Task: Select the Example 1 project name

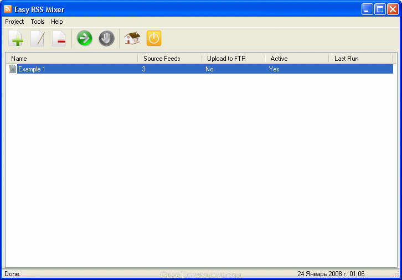Action: pyautogui.click(x=32, y=69)
